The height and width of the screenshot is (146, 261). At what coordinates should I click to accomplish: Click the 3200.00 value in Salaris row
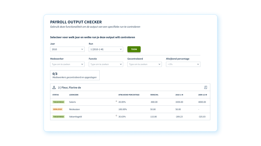click(x=179, y=102)
